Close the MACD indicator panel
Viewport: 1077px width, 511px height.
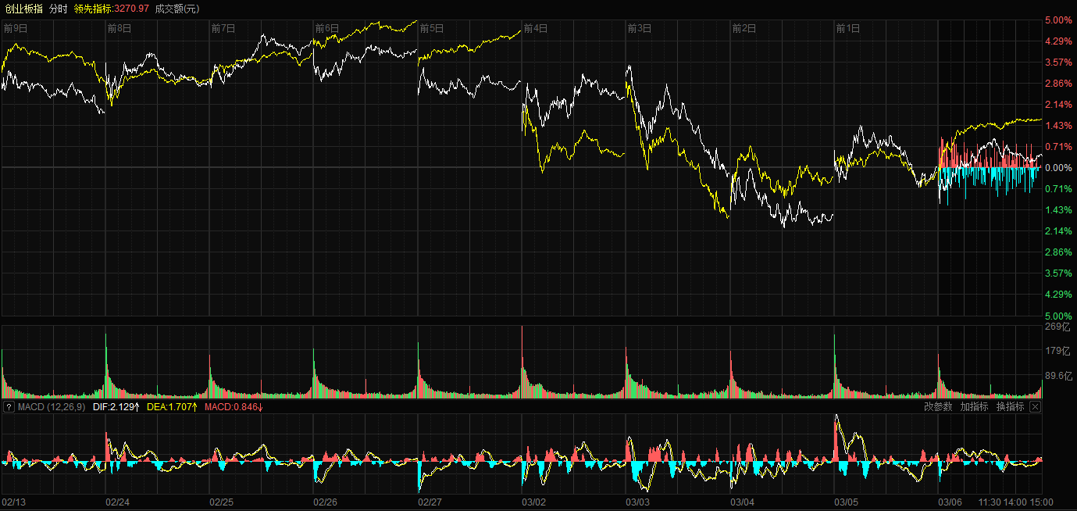(x=1035, y=407)
